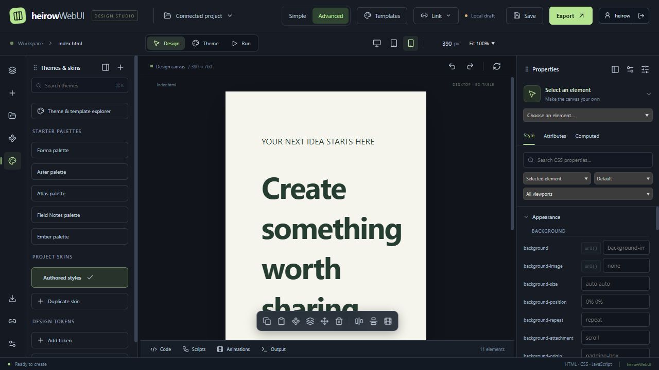
Task: Switch to Advanced mode
Action: pos(331,16)
